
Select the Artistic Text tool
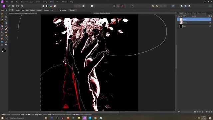(x=6, y=42)
